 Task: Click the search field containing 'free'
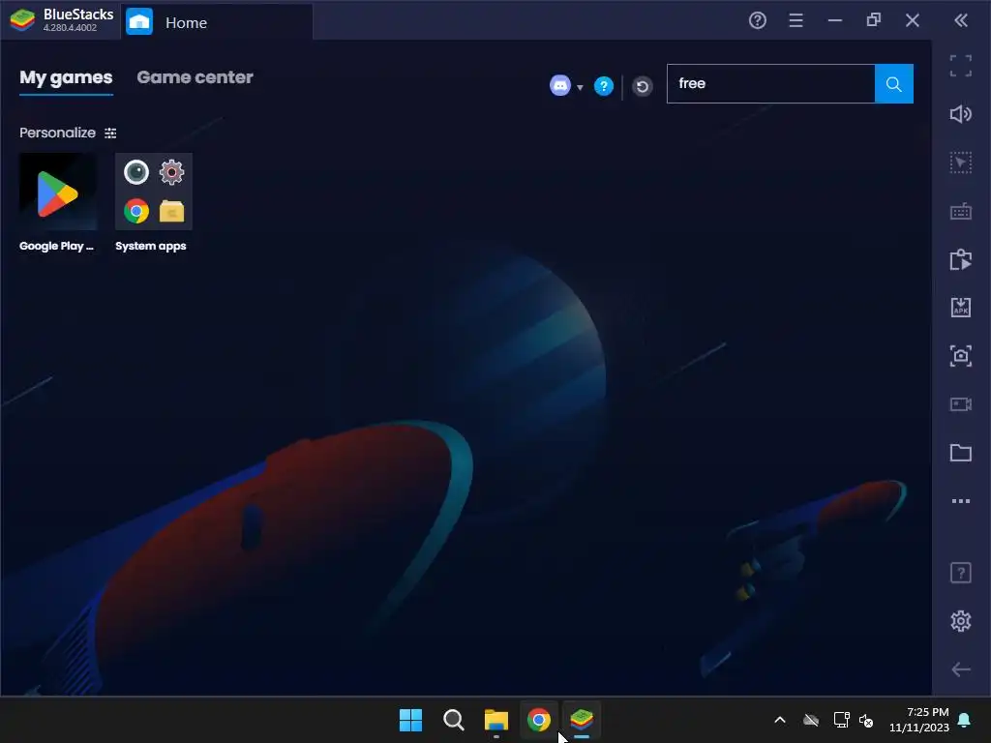pos(770,83)
